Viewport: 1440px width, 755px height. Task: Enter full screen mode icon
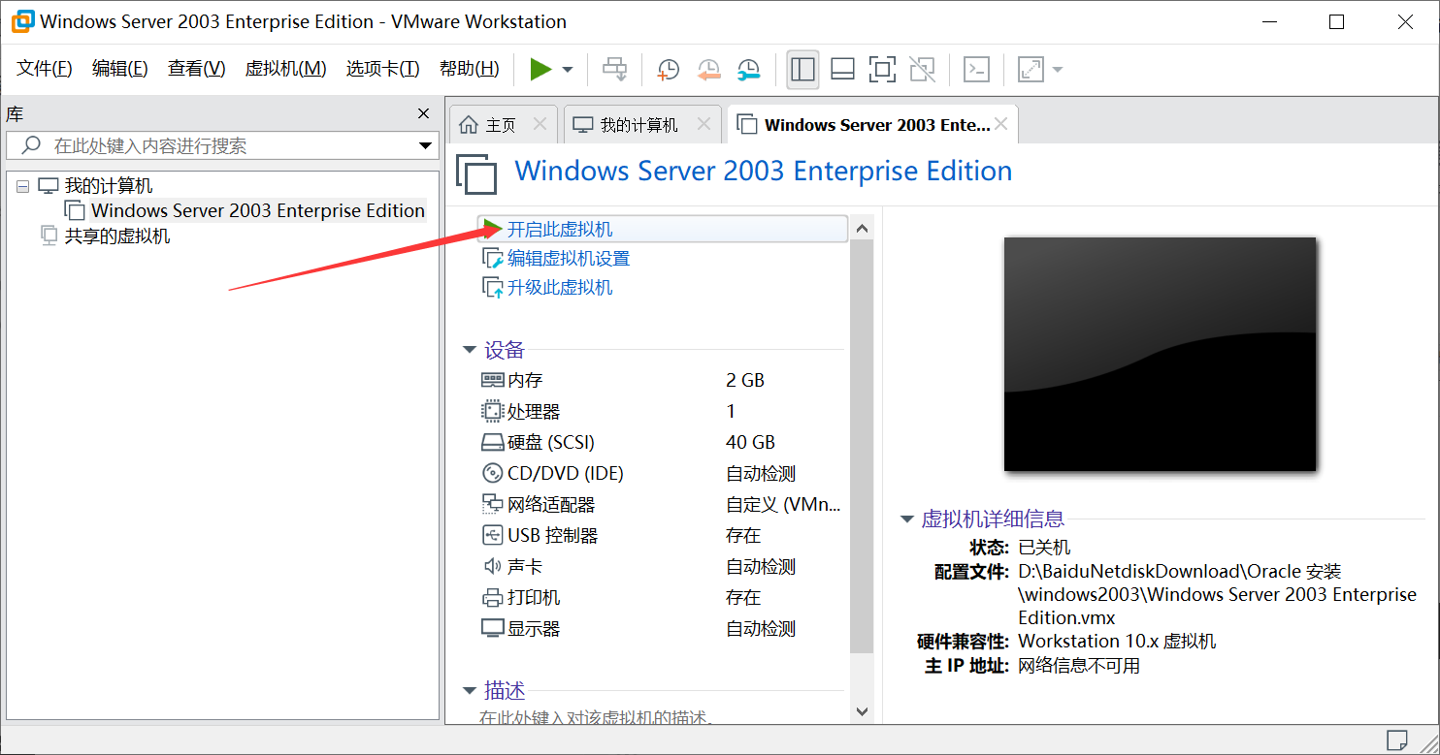882,69
